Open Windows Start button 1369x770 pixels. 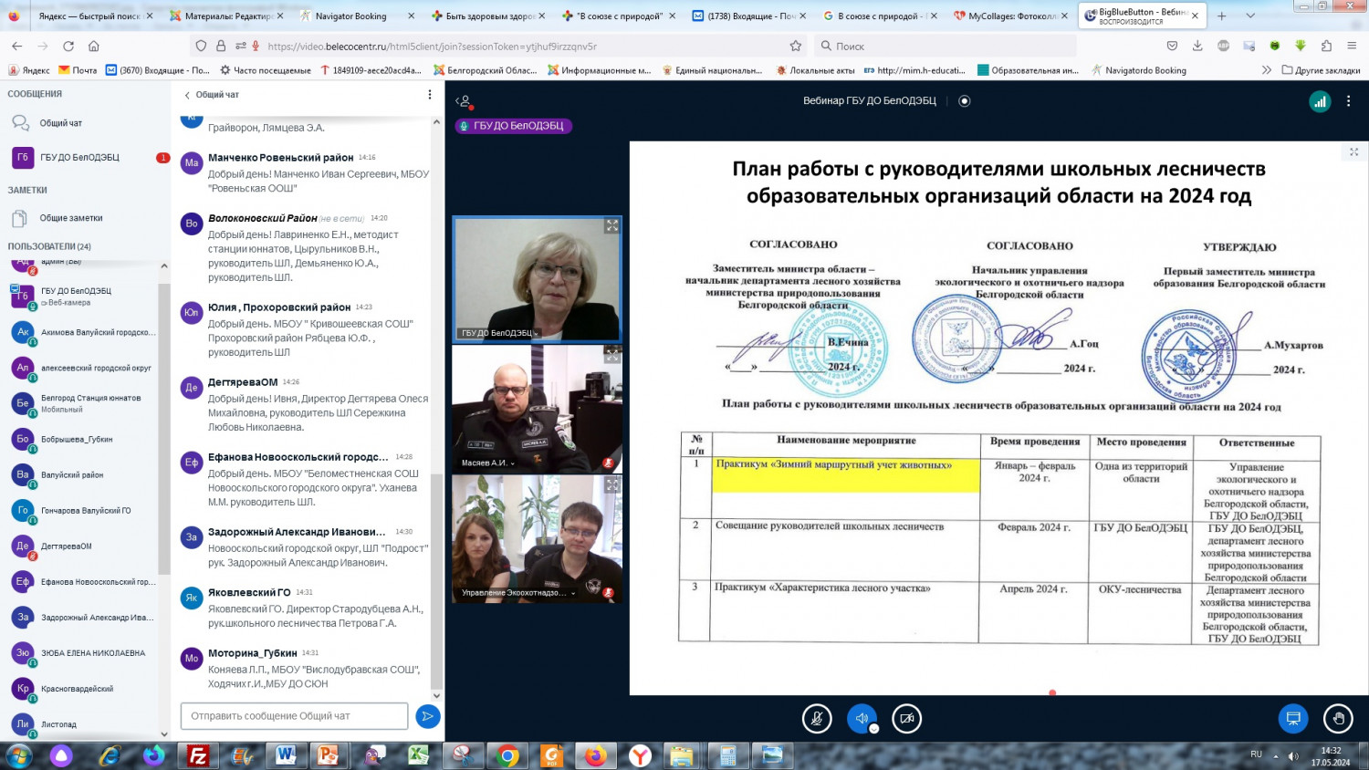click(18, 755)
